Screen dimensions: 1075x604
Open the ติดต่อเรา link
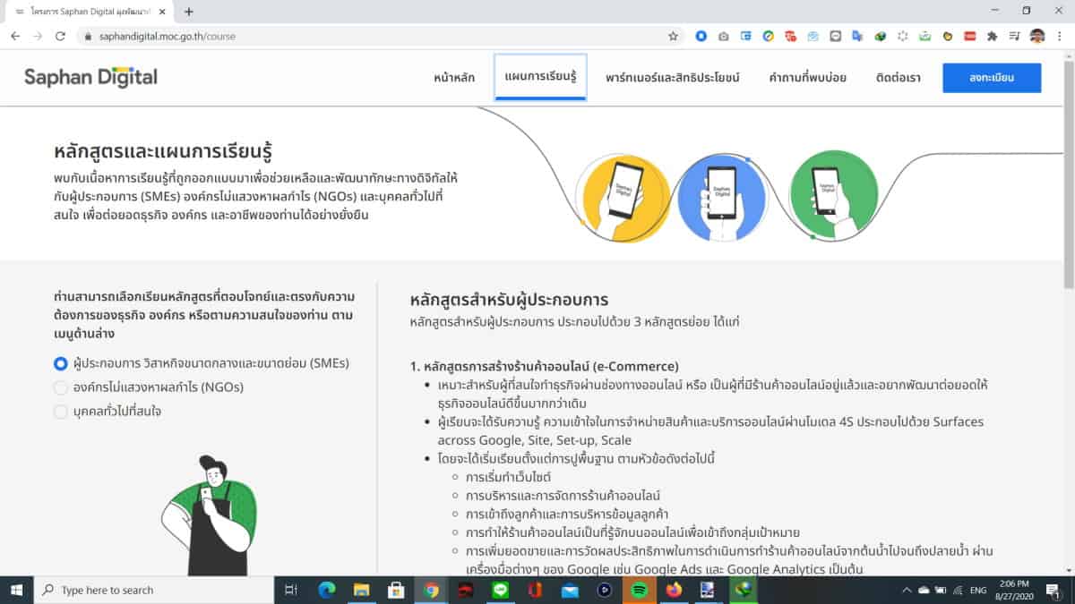coord(898,78)
